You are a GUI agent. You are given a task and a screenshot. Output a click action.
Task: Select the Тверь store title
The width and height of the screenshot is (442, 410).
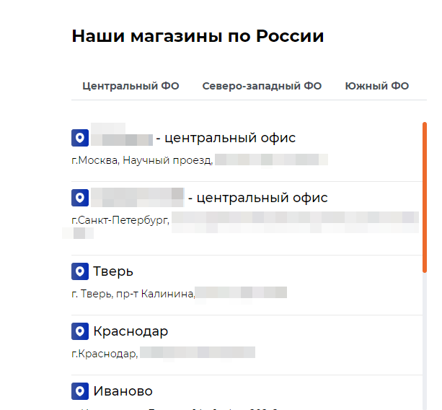(x=113, y=271)
